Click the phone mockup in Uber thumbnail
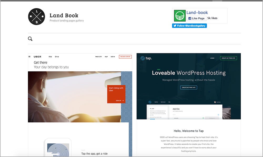The width and height of the screenshot is (263, 157). tap(58, 148)
